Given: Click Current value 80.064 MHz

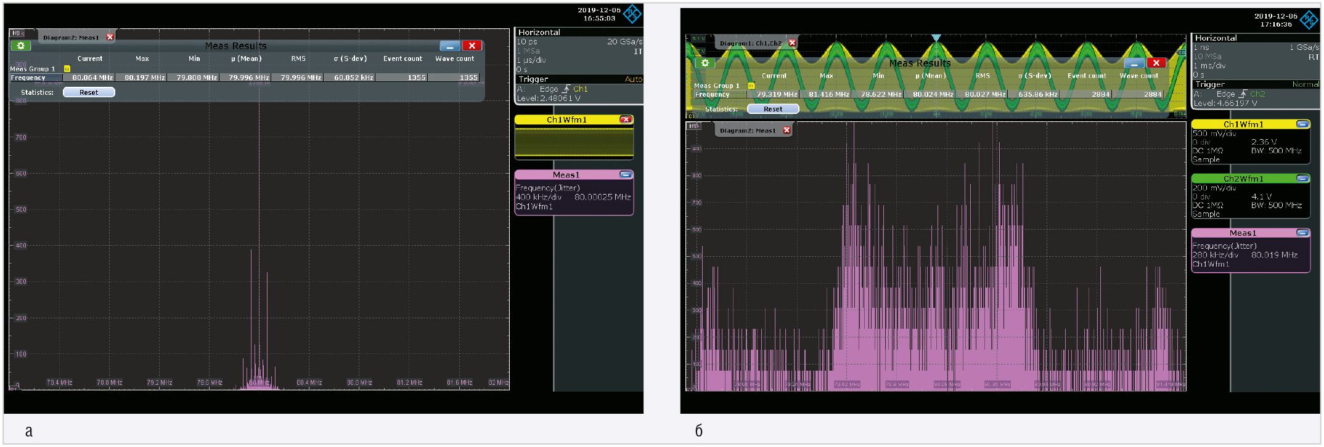Looking at the screenshot, I should click(88, 78).
